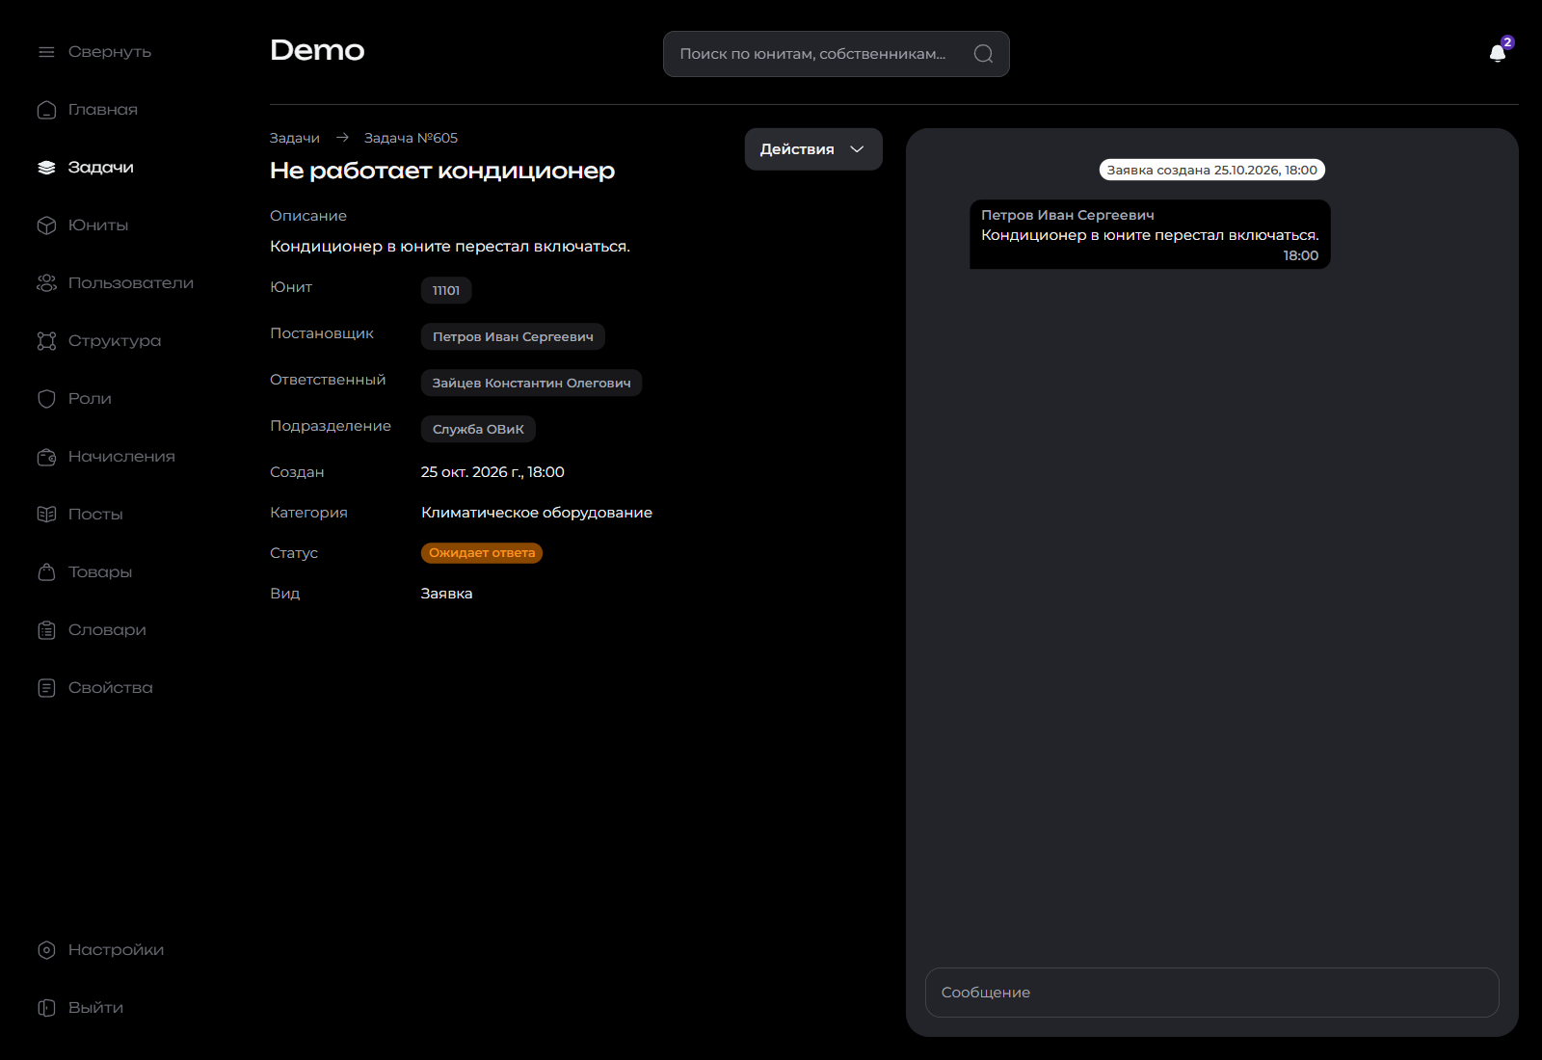Click the search magnifier icon
Viewport: 1542px width, 1060px height.
pos(983,54)
